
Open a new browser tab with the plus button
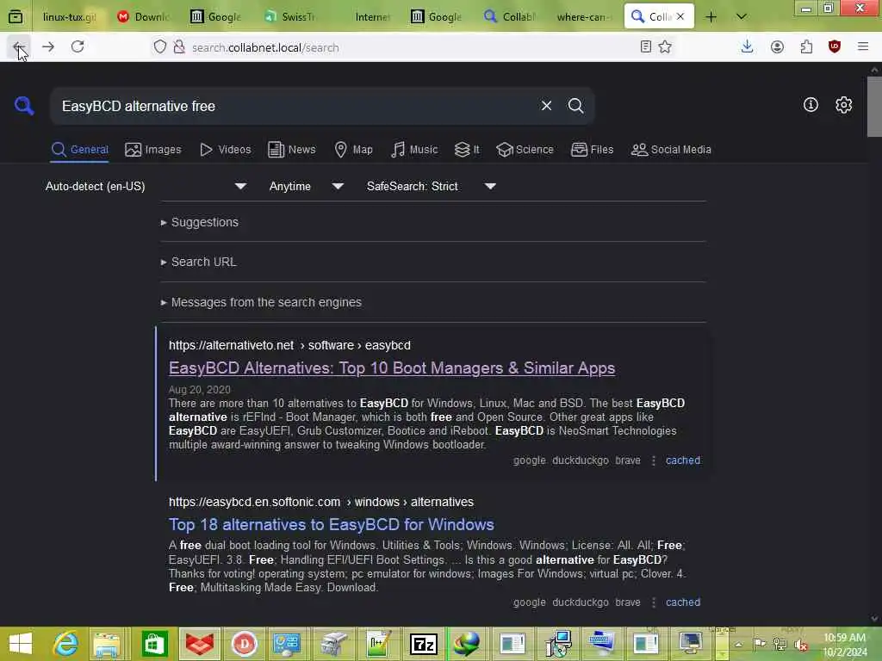point(711,17)
